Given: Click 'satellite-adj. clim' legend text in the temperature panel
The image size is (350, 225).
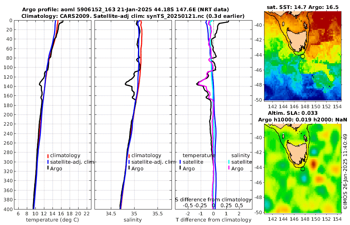Looking at the screenshot, I should pos(72,162).
